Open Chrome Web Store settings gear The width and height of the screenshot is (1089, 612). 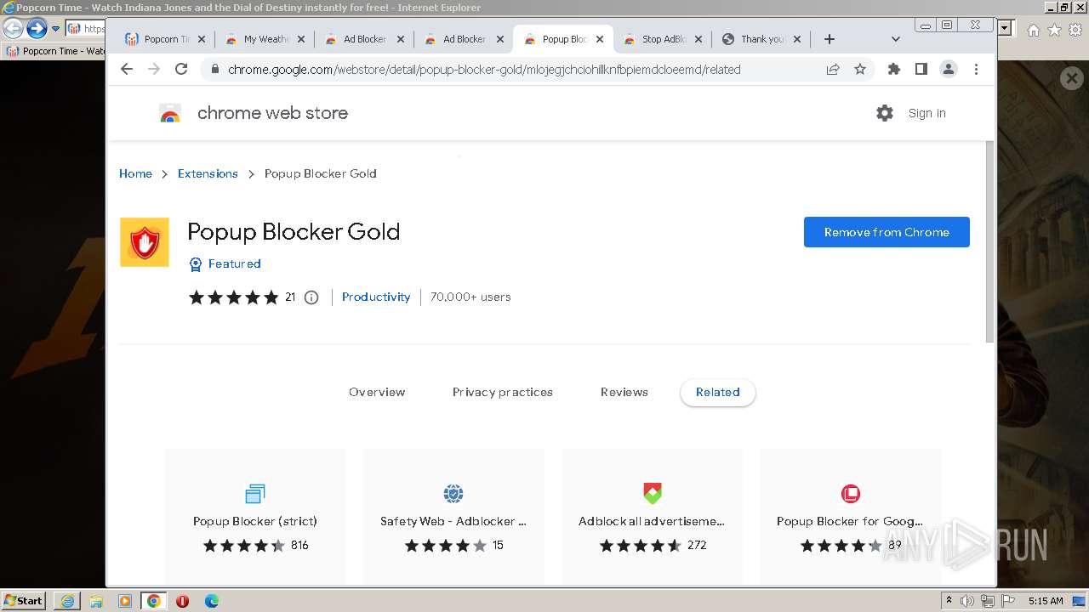coord(885,113)
